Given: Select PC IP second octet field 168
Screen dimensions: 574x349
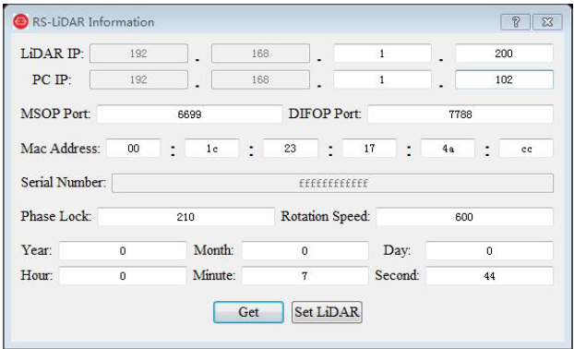Looking at the screenshot, I should (x=260, y=79).
